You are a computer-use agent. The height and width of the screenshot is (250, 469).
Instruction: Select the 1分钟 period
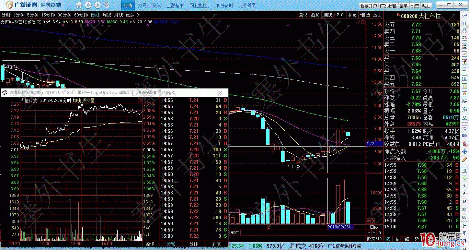click(19, 15)
